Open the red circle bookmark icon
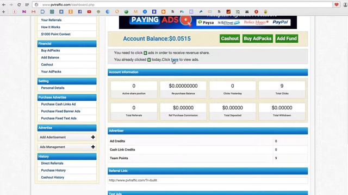The image size is (348, 195). pyautogui.click(x=256, y=12)
